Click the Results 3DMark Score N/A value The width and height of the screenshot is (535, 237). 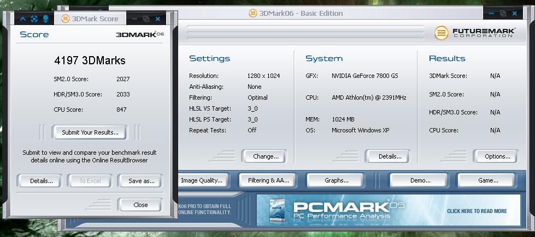(495, 76)
